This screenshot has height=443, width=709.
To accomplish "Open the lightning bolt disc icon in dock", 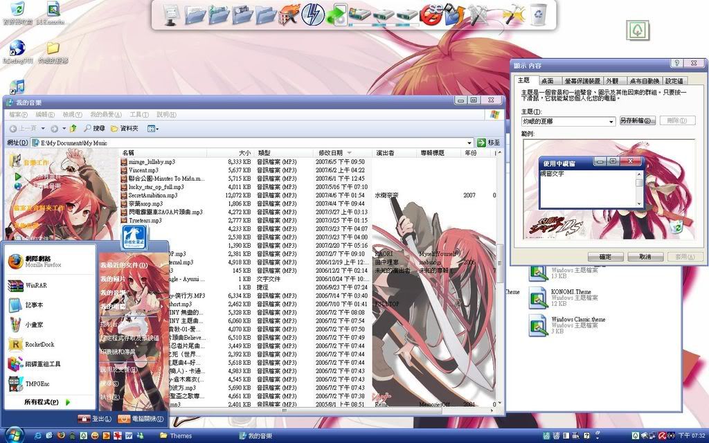I will [312, 15].
